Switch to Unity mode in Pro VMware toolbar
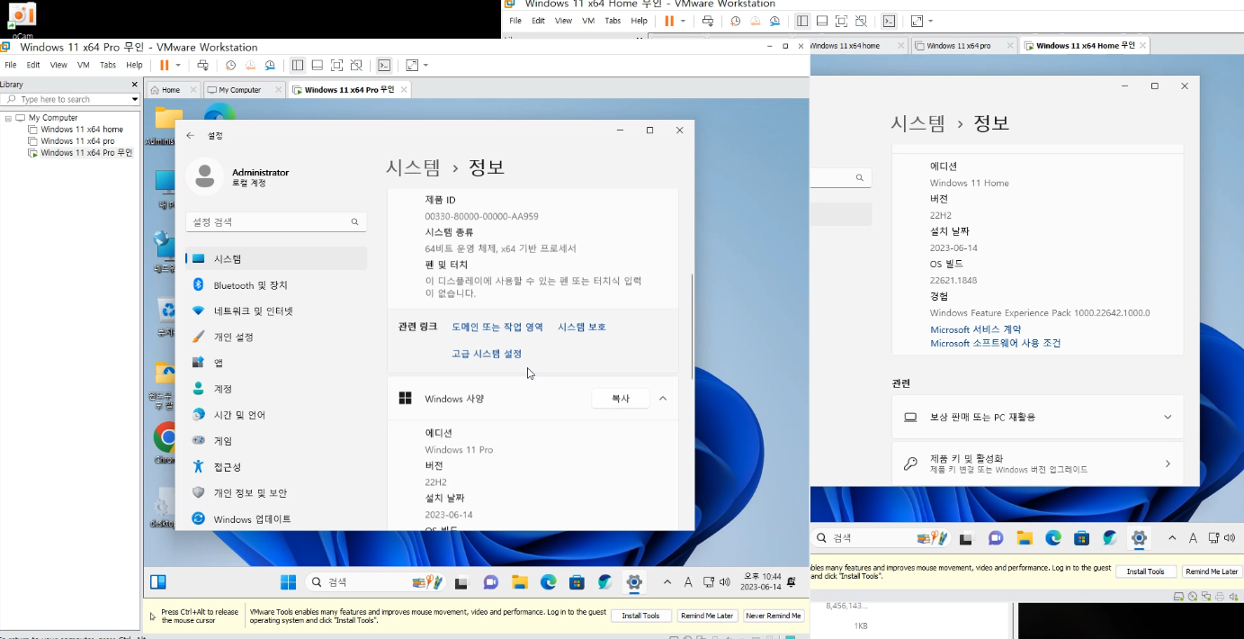The height and width of the screenshot is (639, 1244). point(356,65)
